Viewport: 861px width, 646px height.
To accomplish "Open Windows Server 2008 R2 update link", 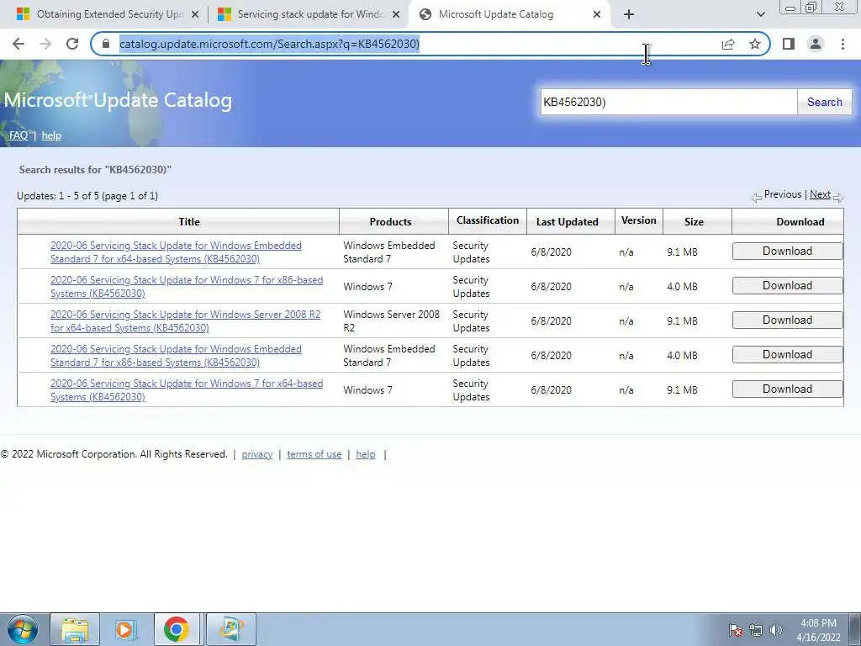I will coord(185,321).
